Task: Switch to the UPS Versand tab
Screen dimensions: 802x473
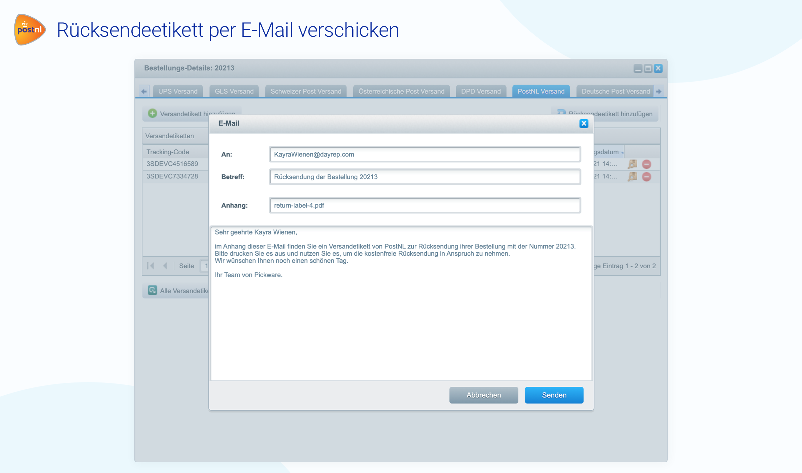Action: [x=178, y=91]
